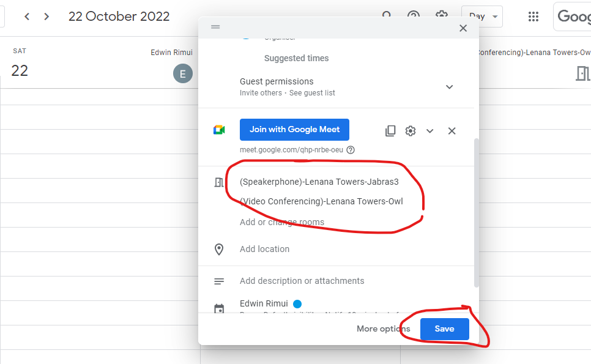Click the meet.google.com/qhp-nrbe-oeu link text
The height and width of the screenshot is (364, 591).
291,150
